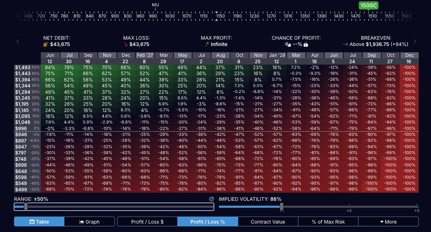Select the Profit / Loss $ tab
Viewport: 431px width, 232px height.
tap(147, 222)
